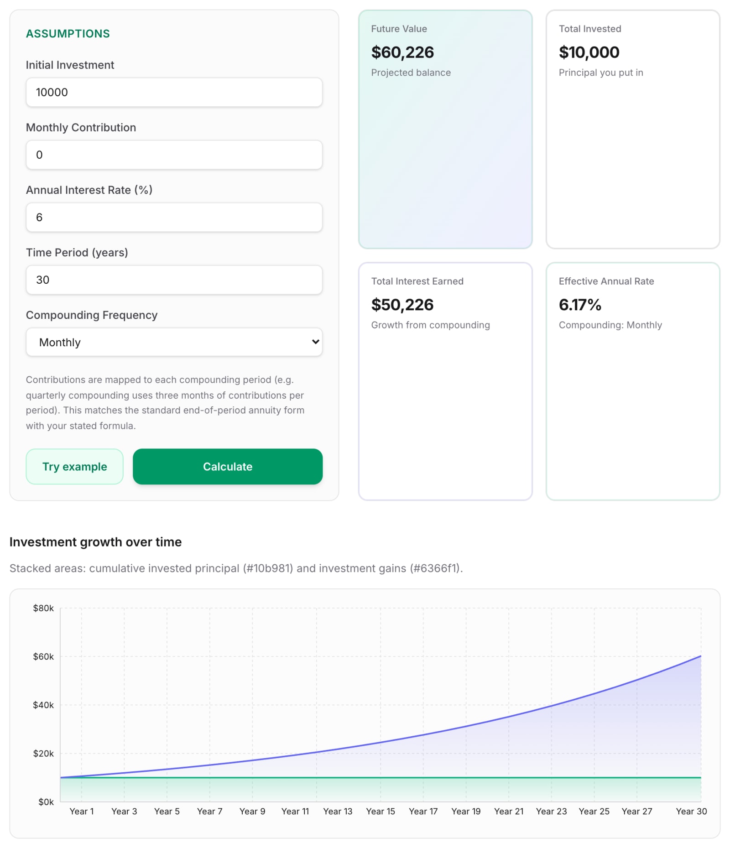Image resolution: width=730 pixels, height=848 pixels.
Task: Click the Year 5 axis label
Action: [x=167, y=812]
